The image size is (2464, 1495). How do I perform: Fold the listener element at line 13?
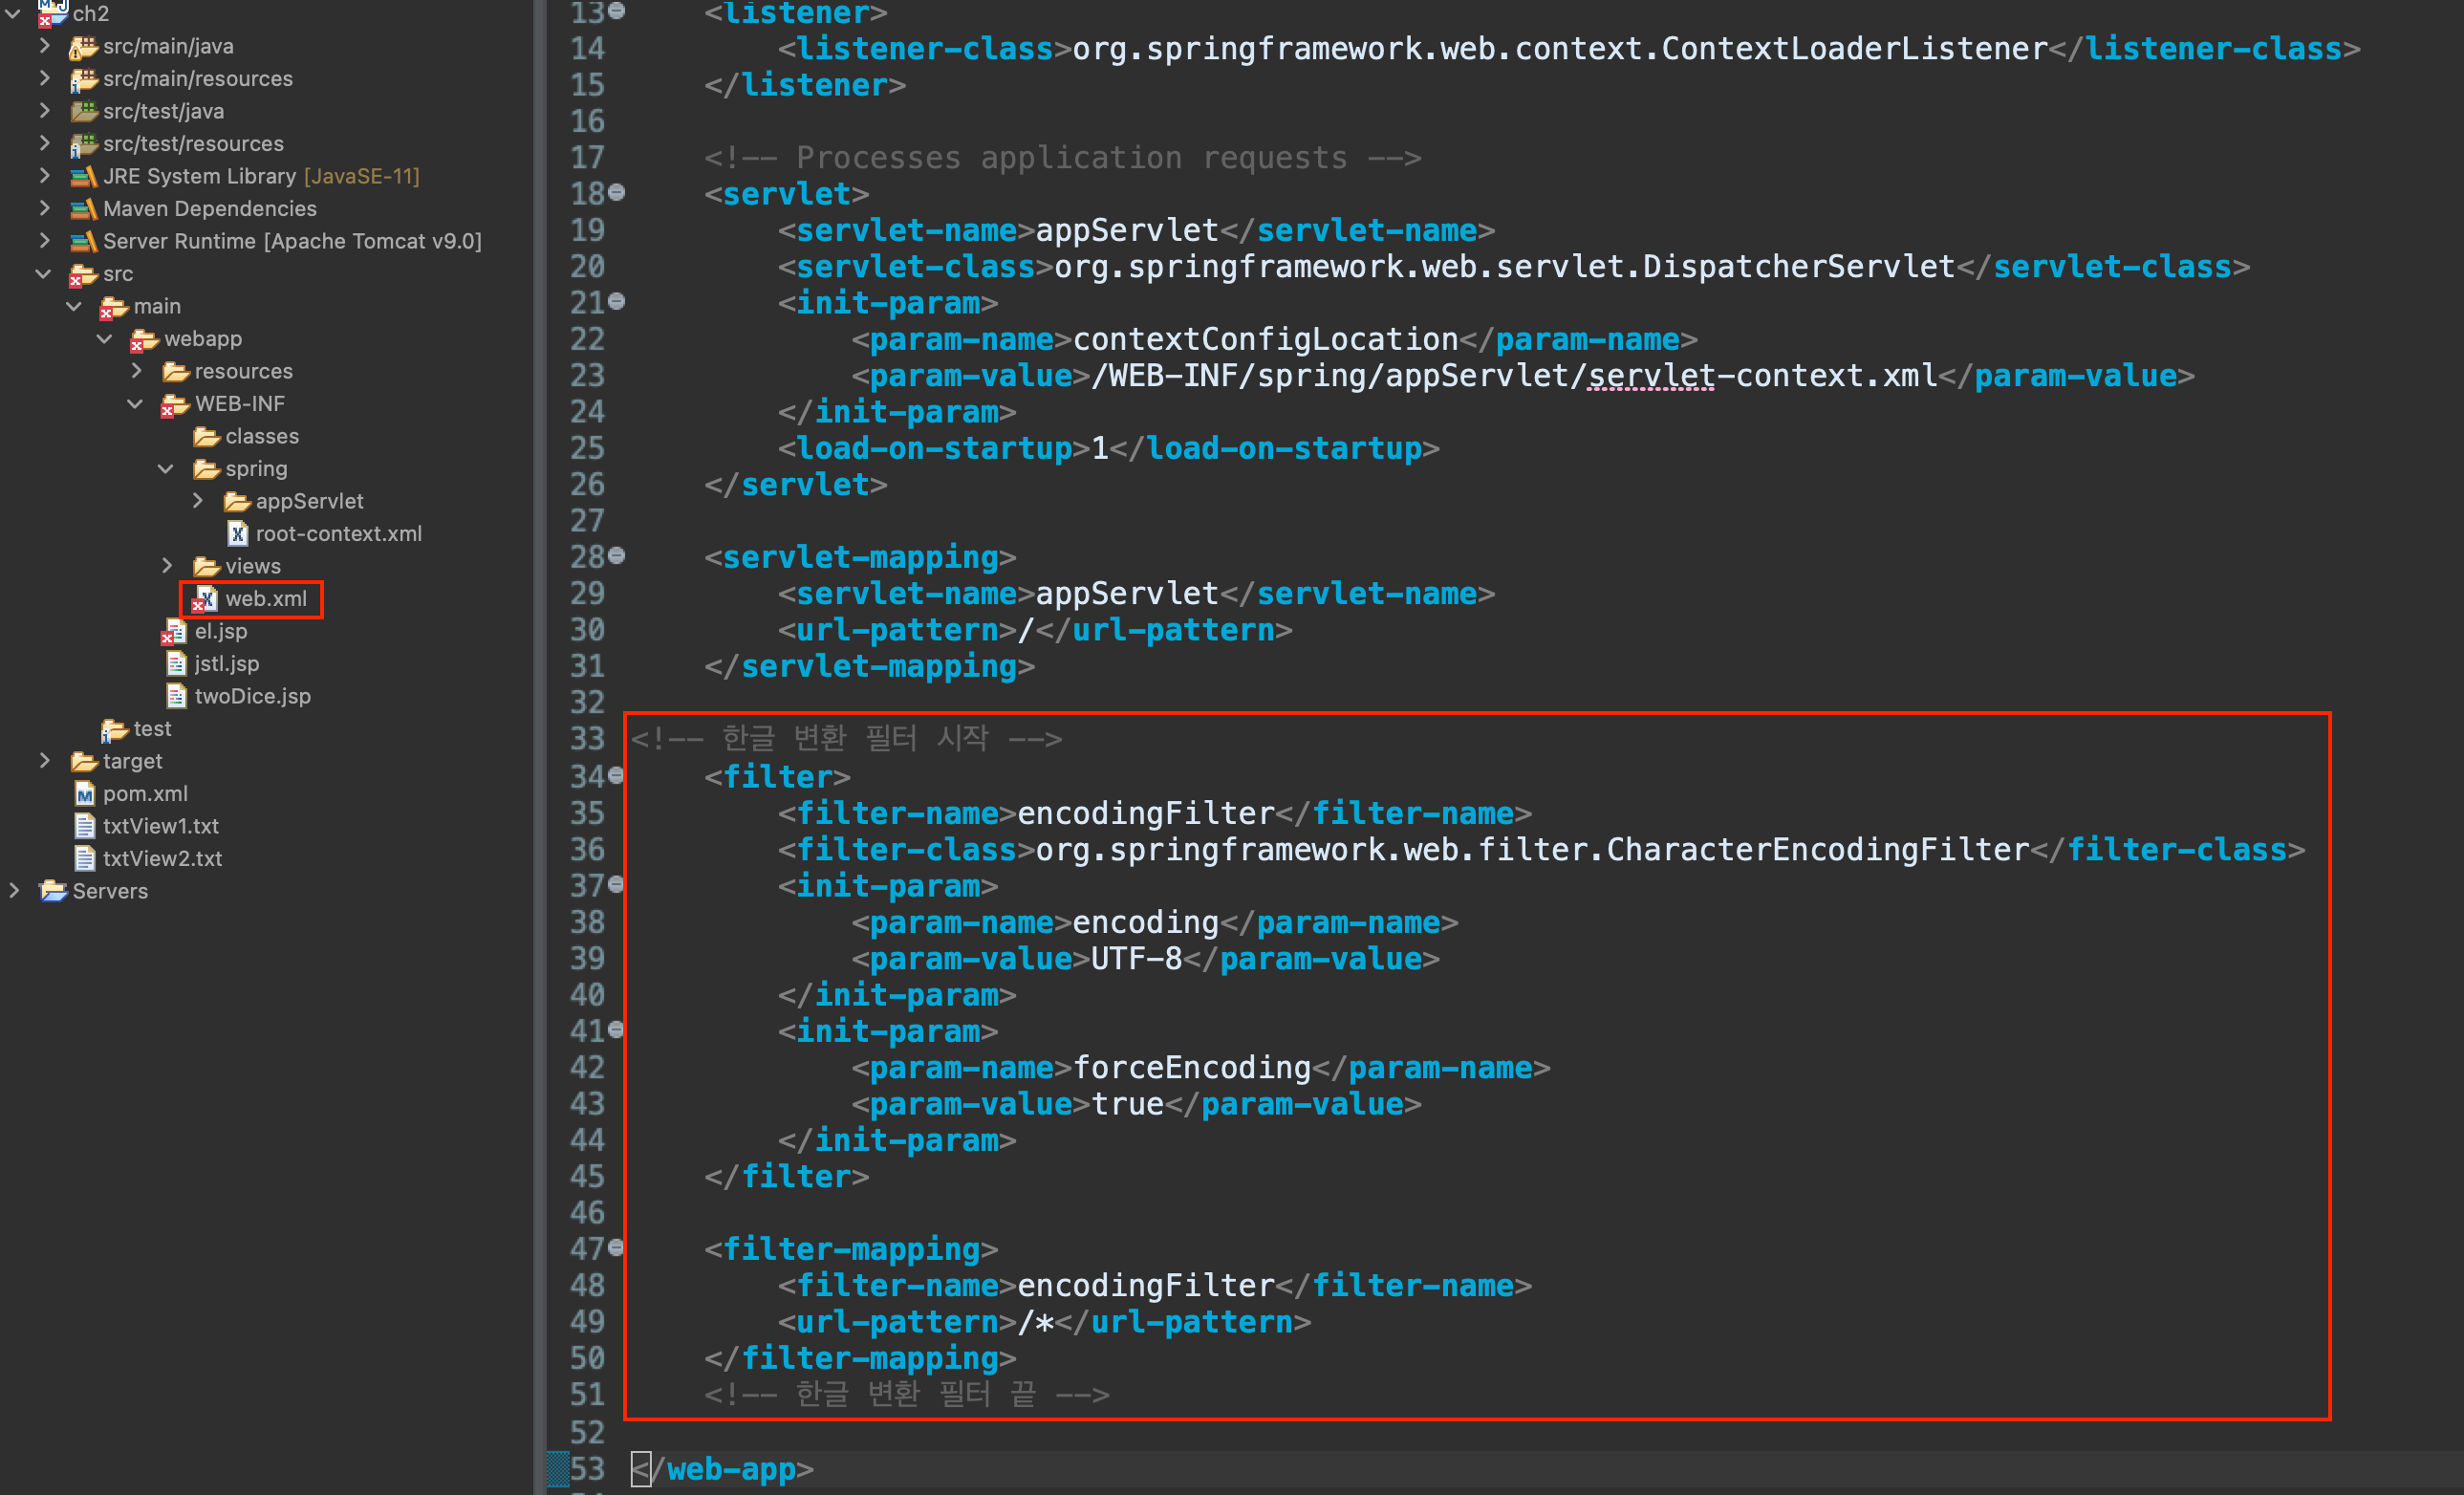617,11
